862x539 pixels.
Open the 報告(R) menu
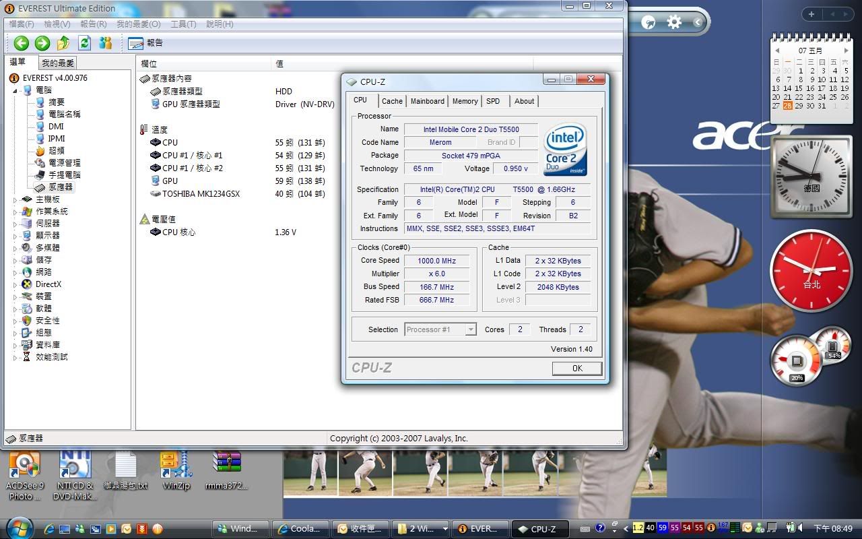pyautogui.click(x=94, y=24)
